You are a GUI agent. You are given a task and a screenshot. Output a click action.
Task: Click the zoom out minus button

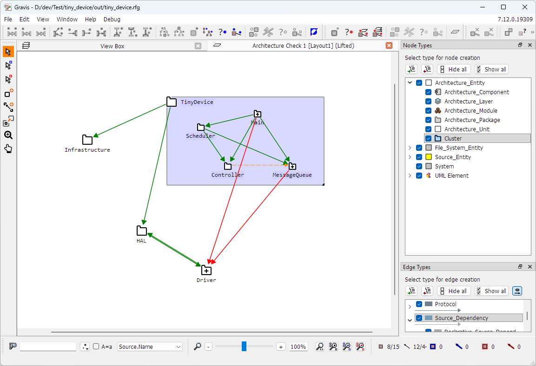tap(209, 347)
